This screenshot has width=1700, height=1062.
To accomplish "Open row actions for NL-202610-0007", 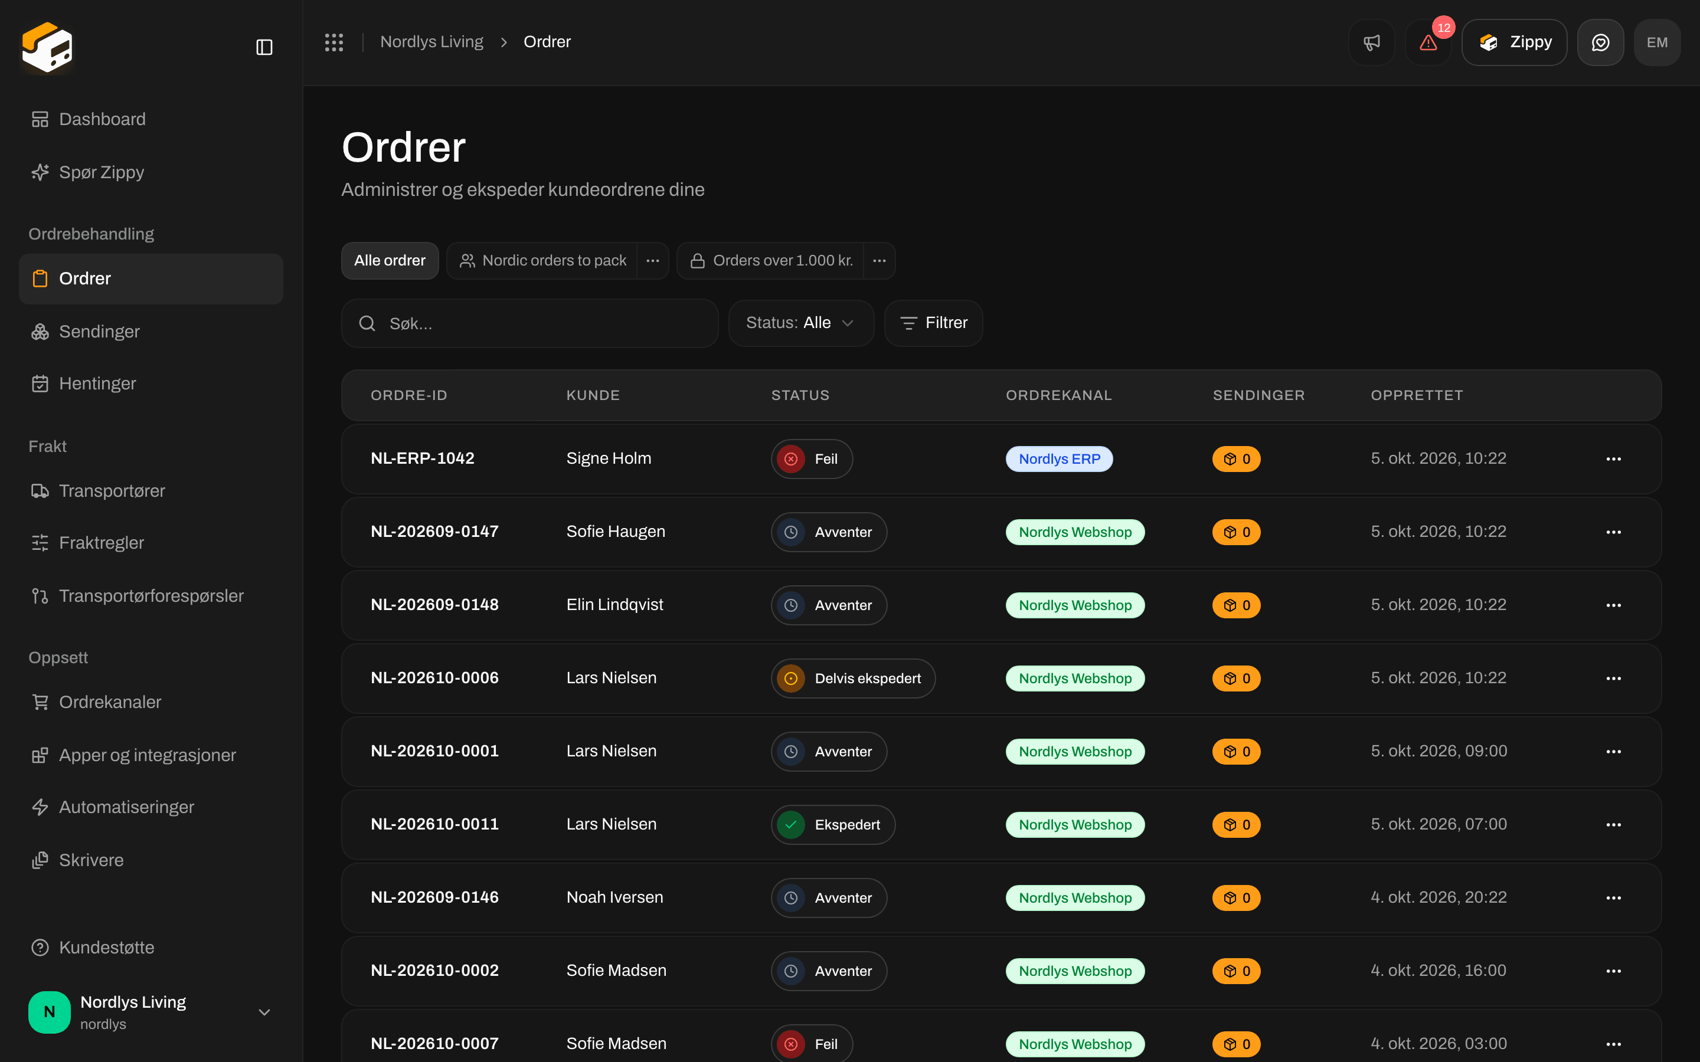I will coord(1614,1044).
